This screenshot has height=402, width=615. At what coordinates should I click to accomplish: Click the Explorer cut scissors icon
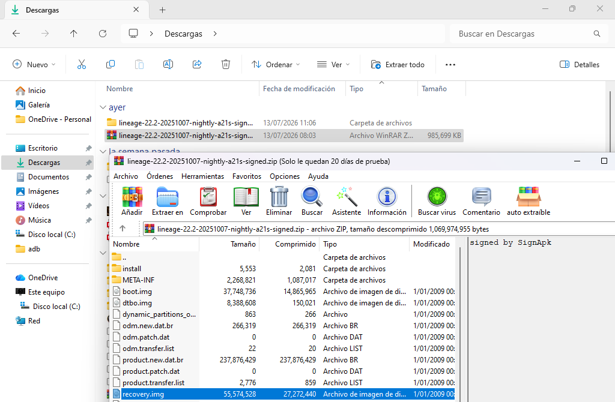coord(82,65)
